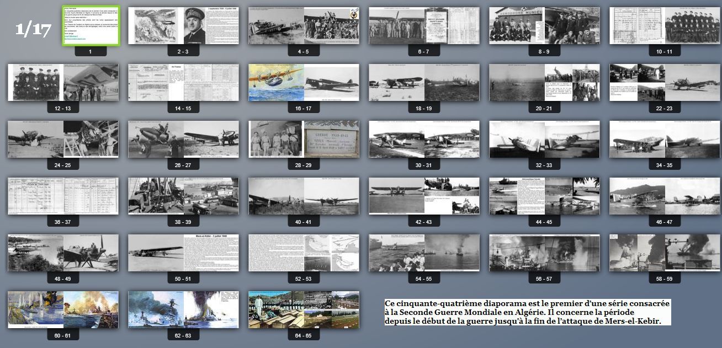722x348 pixels.
Task: Click the '1' page number label
Action: click(90, 51)
